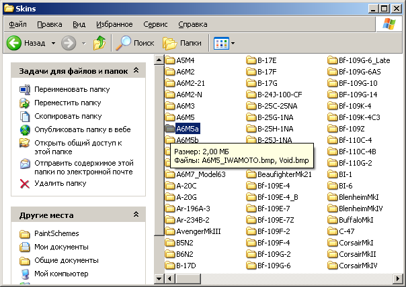Select folder named A6M7_Model63

(x=201, y=174)
